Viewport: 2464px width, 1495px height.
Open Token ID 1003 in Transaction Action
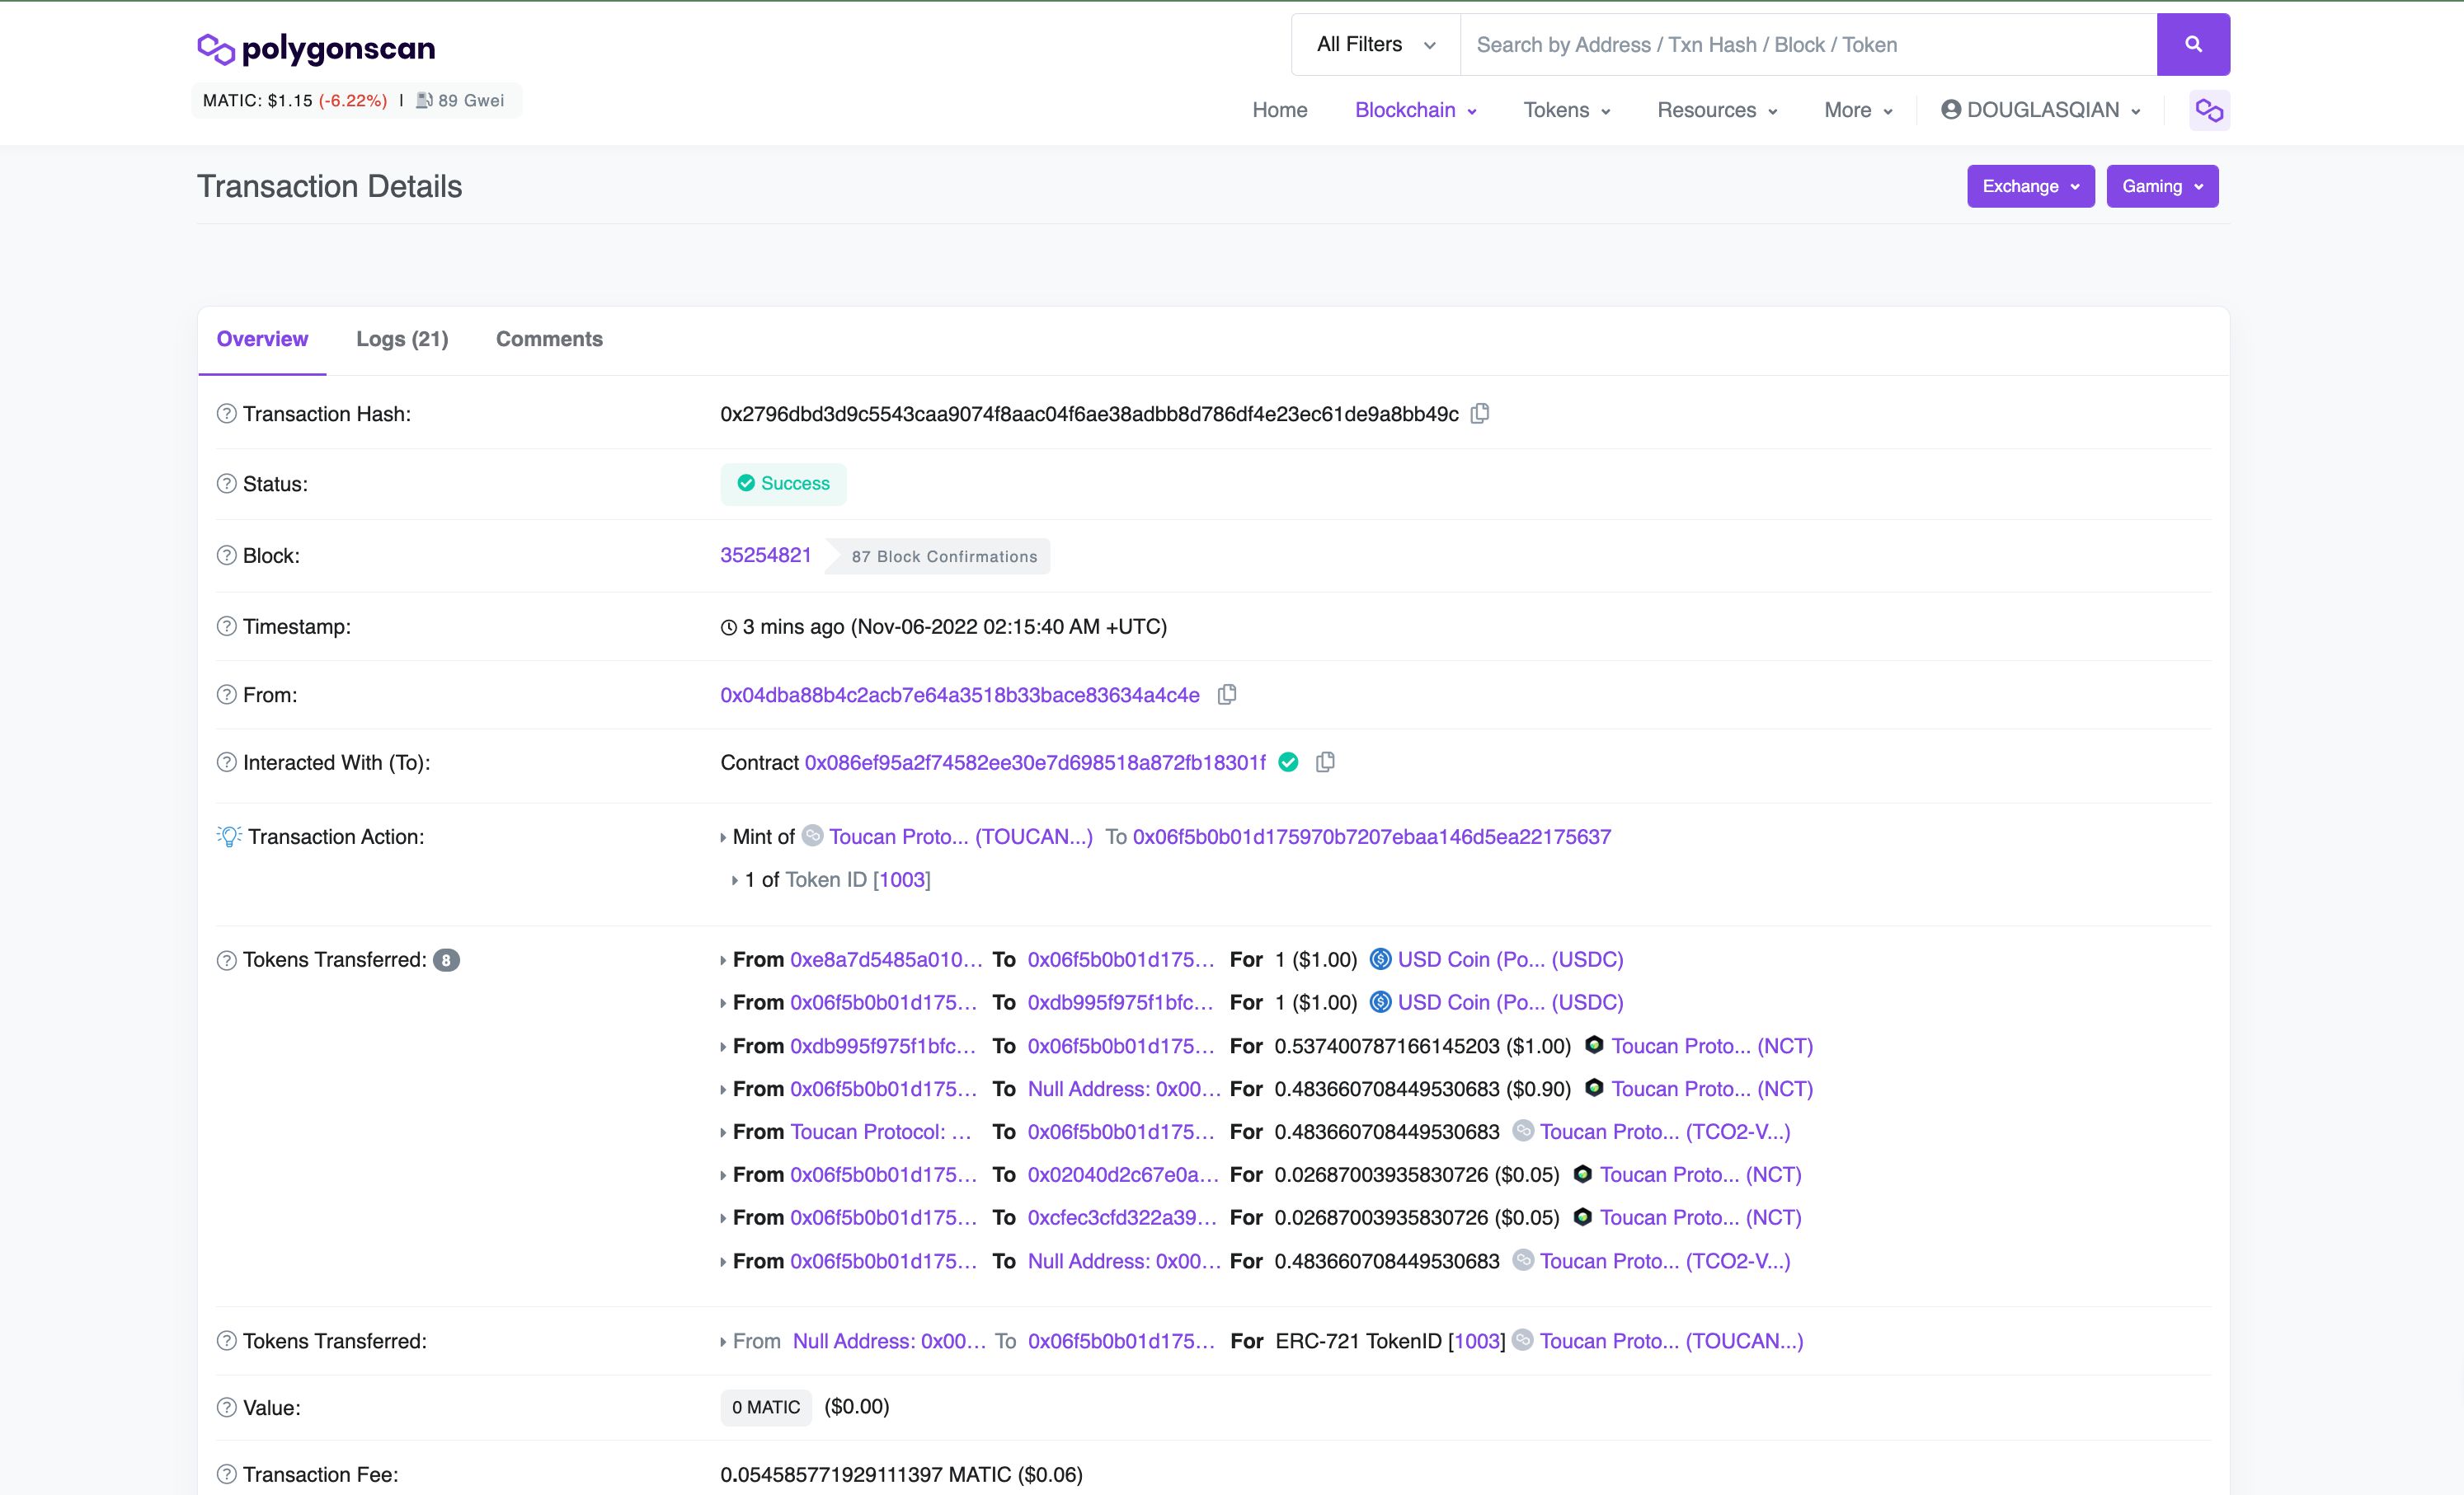(x=902, y=879)
